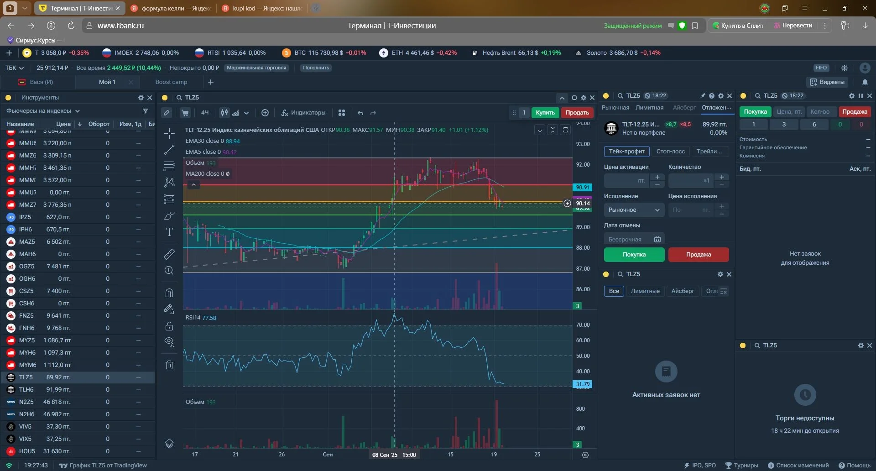Select the TLZ5 instrument row
This screenshot has height=471, width=876.
tap(78, 377)
